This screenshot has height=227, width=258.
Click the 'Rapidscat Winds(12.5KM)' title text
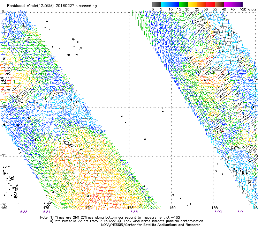(x=30, y=6)
